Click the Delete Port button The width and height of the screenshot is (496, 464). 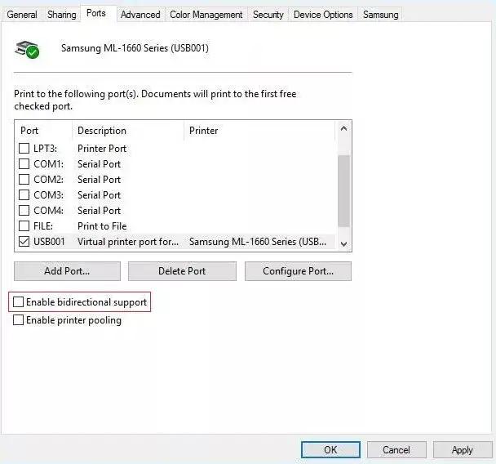pos(182,271)
